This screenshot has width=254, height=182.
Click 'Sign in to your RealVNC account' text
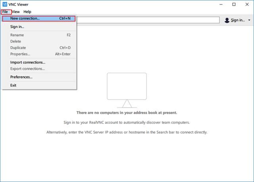[x=127, y=122]
